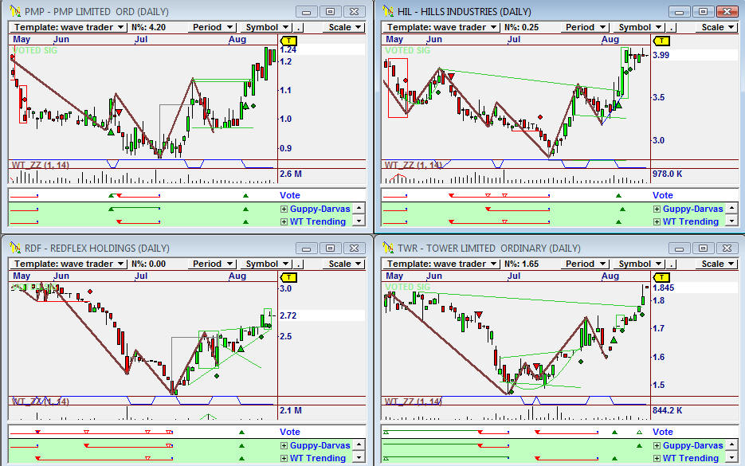Click the yellow T tag in PMP chart

coord(288,41)
